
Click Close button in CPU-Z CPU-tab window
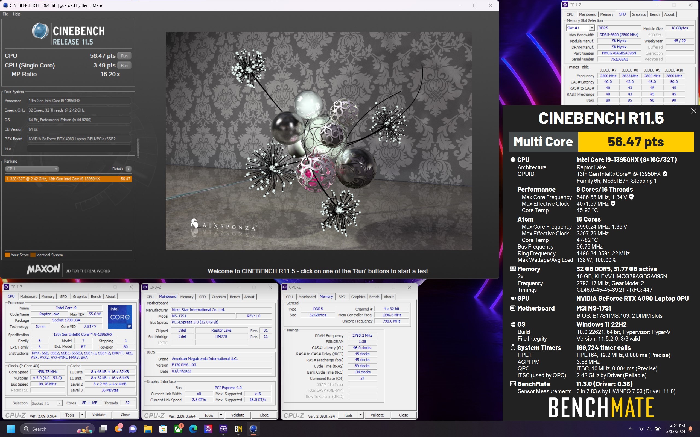pos(125,415)
